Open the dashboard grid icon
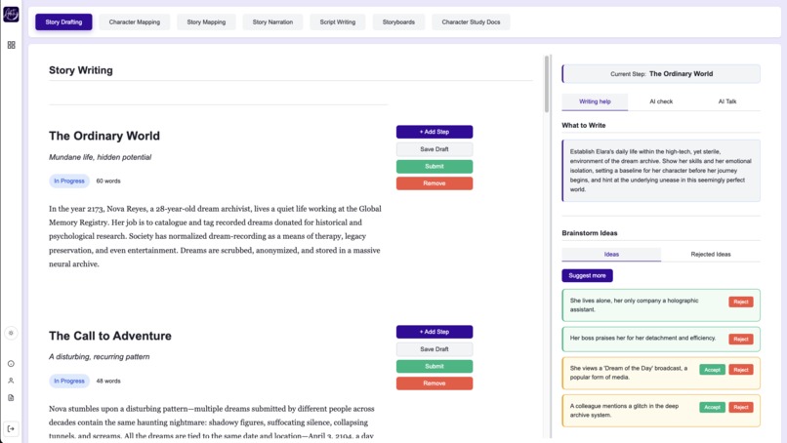Viewport: 787px width, 443px height. pyautogui.click(x=11, y=45)
